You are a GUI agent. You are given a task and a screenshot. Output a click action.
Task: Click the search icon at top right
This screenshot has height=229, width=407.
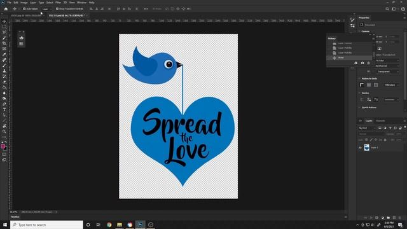click(387, 9)
